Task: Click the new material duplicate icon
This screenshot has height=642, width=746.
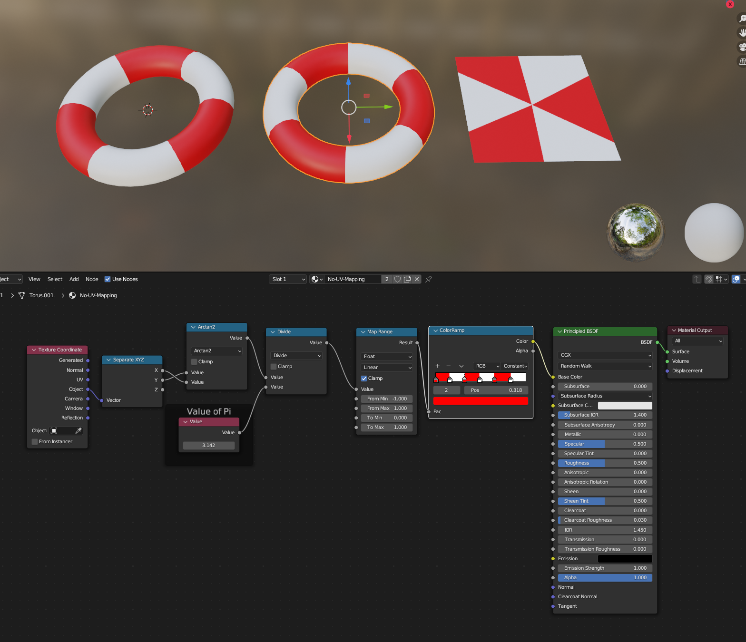Action: (407, 279)
